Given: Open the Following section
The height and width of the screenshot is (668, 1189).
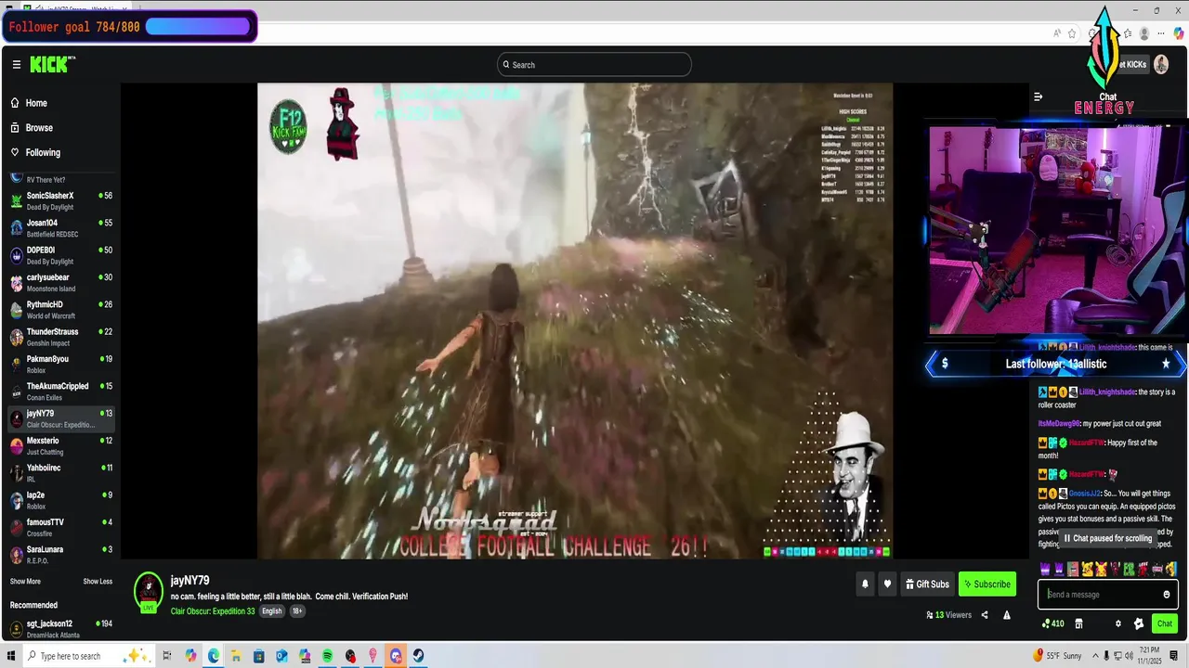Looking at the screenshot, I should pyautogui.click(x=43, y=152).
